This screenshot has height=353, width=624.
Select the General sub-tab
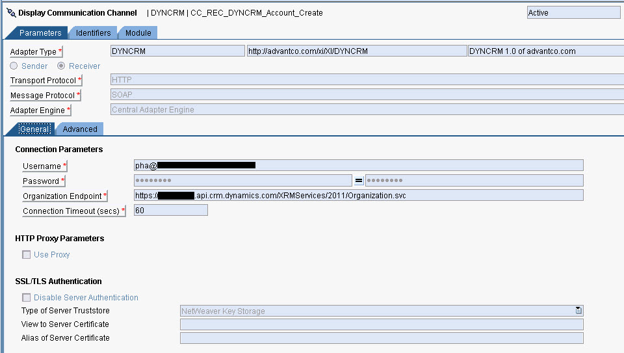click(x=34, y=129)
